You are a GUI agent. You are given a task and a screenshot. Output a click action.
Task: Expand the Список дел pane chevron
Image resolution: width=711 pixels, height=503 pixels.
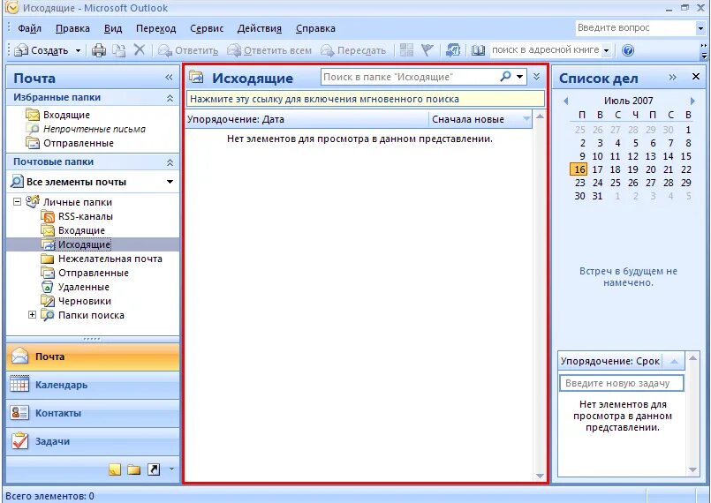pyautogui.click(x=672, y=77)
